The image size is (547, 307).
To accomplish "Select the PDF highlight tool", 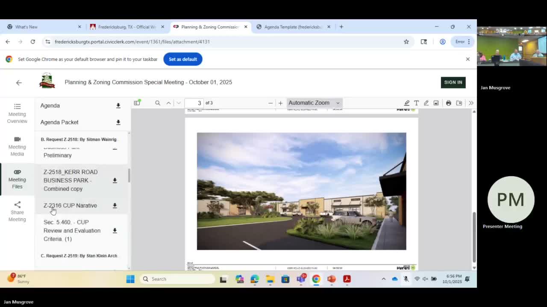I will [x=407, y=103].
